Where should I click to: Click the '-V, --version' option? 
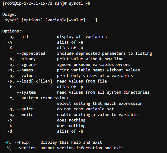pyautogui.click(x=20, y=148)
